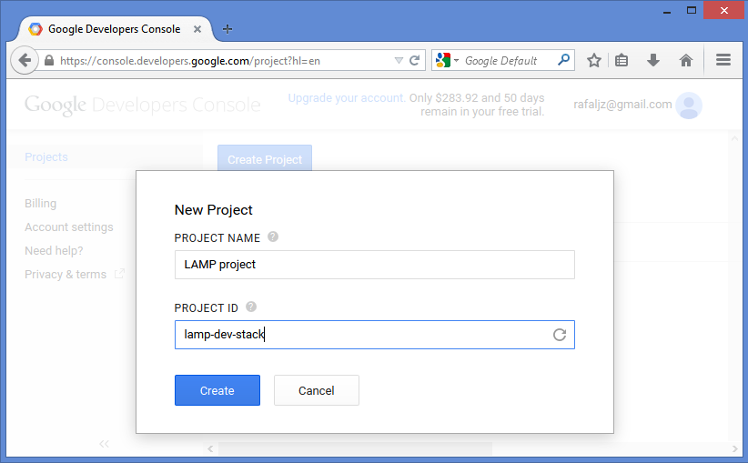The image size is (748, 463).
Task: Click the Google Developers Console favicon
Action: click(x=35, y=29)
